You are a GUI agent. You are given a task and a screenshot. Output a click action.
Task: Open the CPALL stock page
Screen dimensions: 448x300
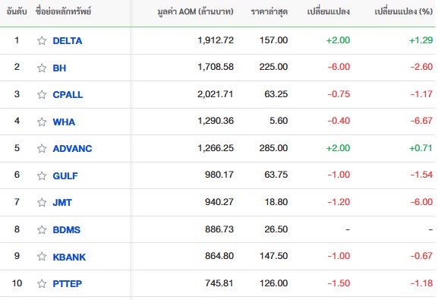[68, 95]
